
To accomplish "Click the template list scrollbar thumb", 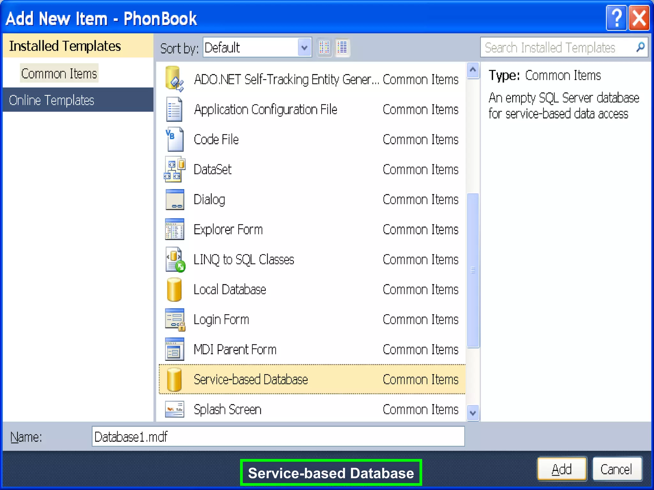I will (473, 270).
